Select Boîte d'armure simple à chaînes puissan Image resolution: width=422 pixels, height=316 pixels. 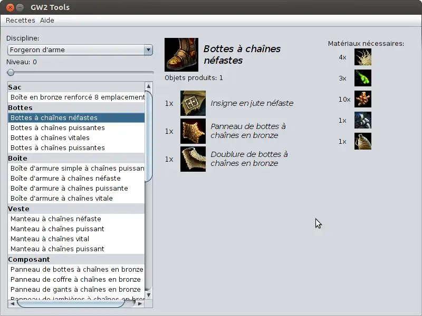click(76, 168)
